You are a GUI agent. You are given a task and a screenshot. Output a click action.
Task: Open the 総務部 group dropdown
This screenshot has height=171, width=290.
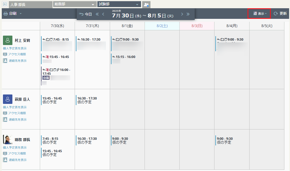pos(75,4)
